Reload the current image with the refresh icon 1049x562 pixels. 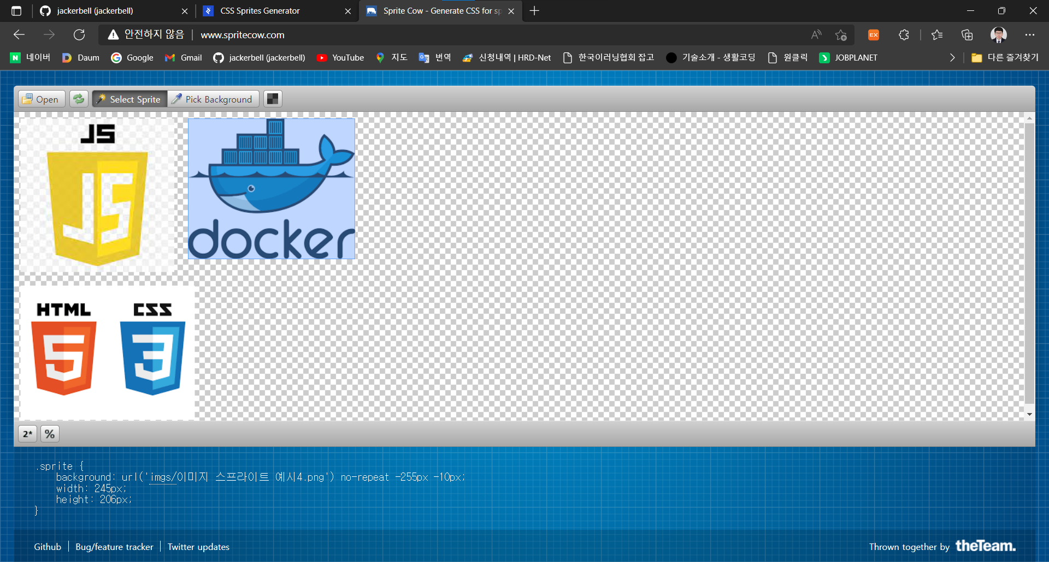point(79,99)
